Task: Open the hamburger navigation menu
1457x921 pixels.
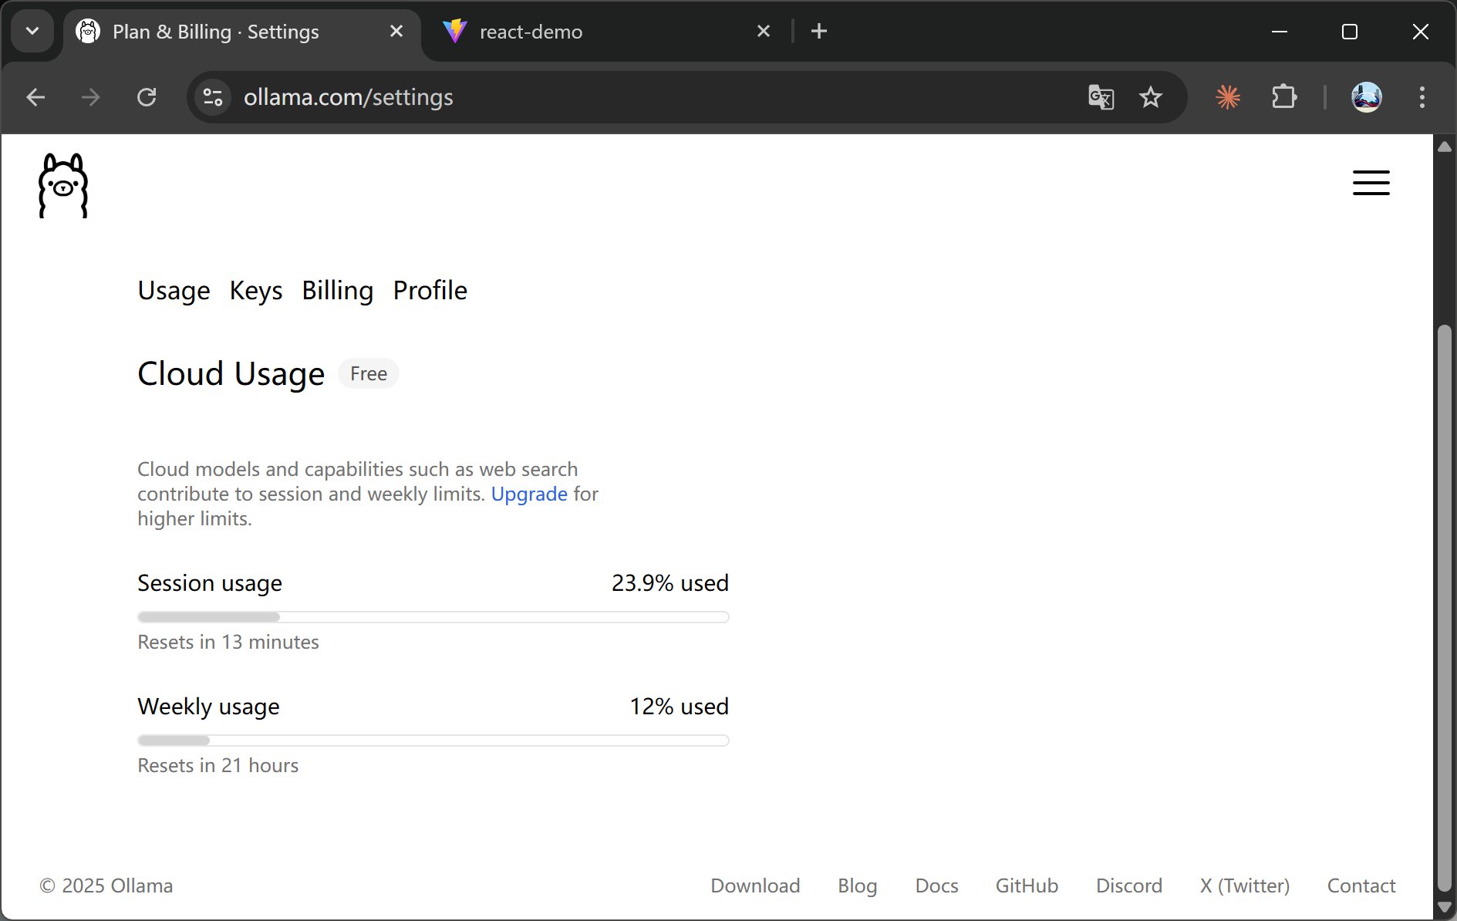Action: click(1371, 183)
